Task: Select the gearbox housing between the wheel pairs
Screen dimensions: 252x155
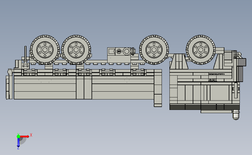Action: (x=119, y=55)
